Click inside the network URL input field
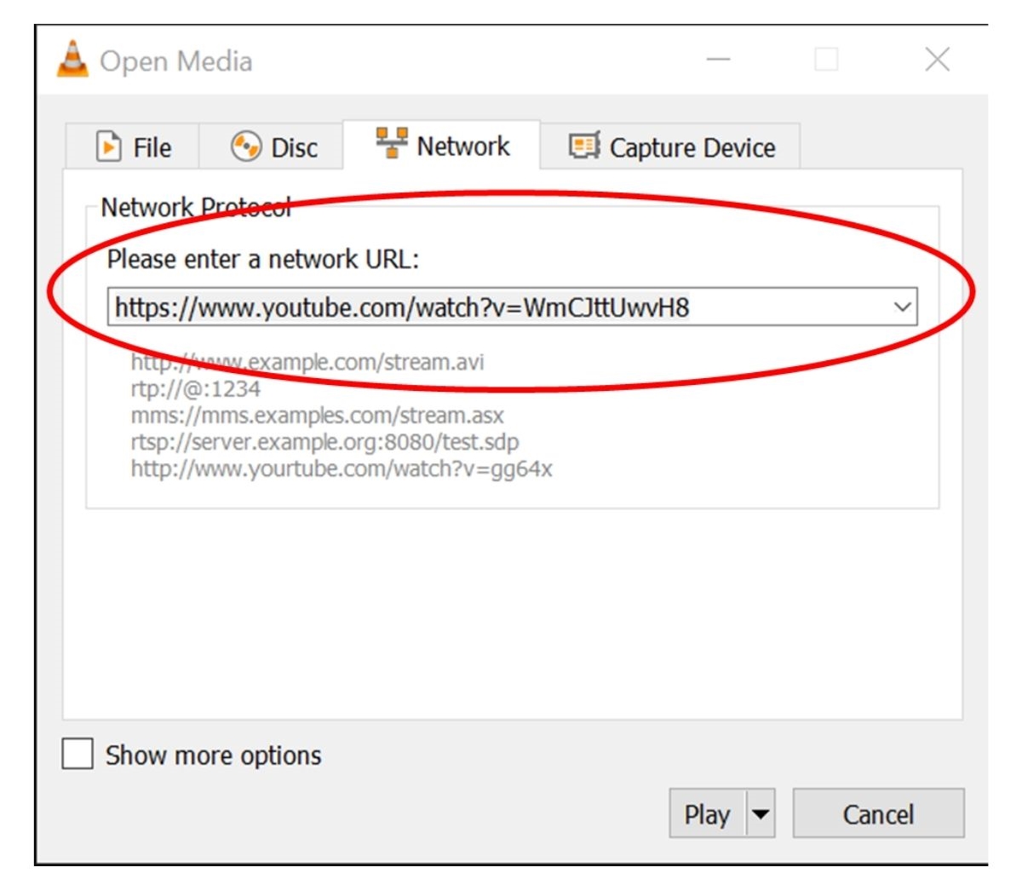The height and width of the screenshot is (896, 1022). coord(512,307)
